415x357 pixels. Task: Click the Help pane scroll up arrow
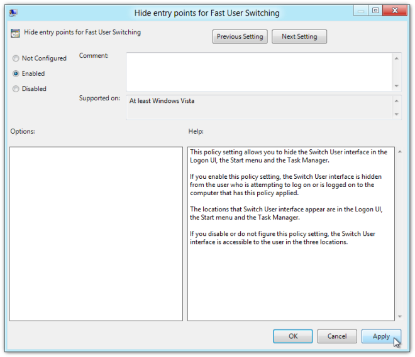click(x=400, y=152)
